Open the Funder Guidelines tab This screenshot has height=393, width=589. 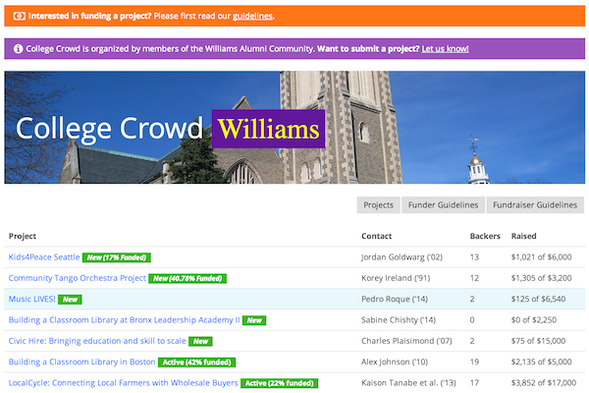pos(444,205)
